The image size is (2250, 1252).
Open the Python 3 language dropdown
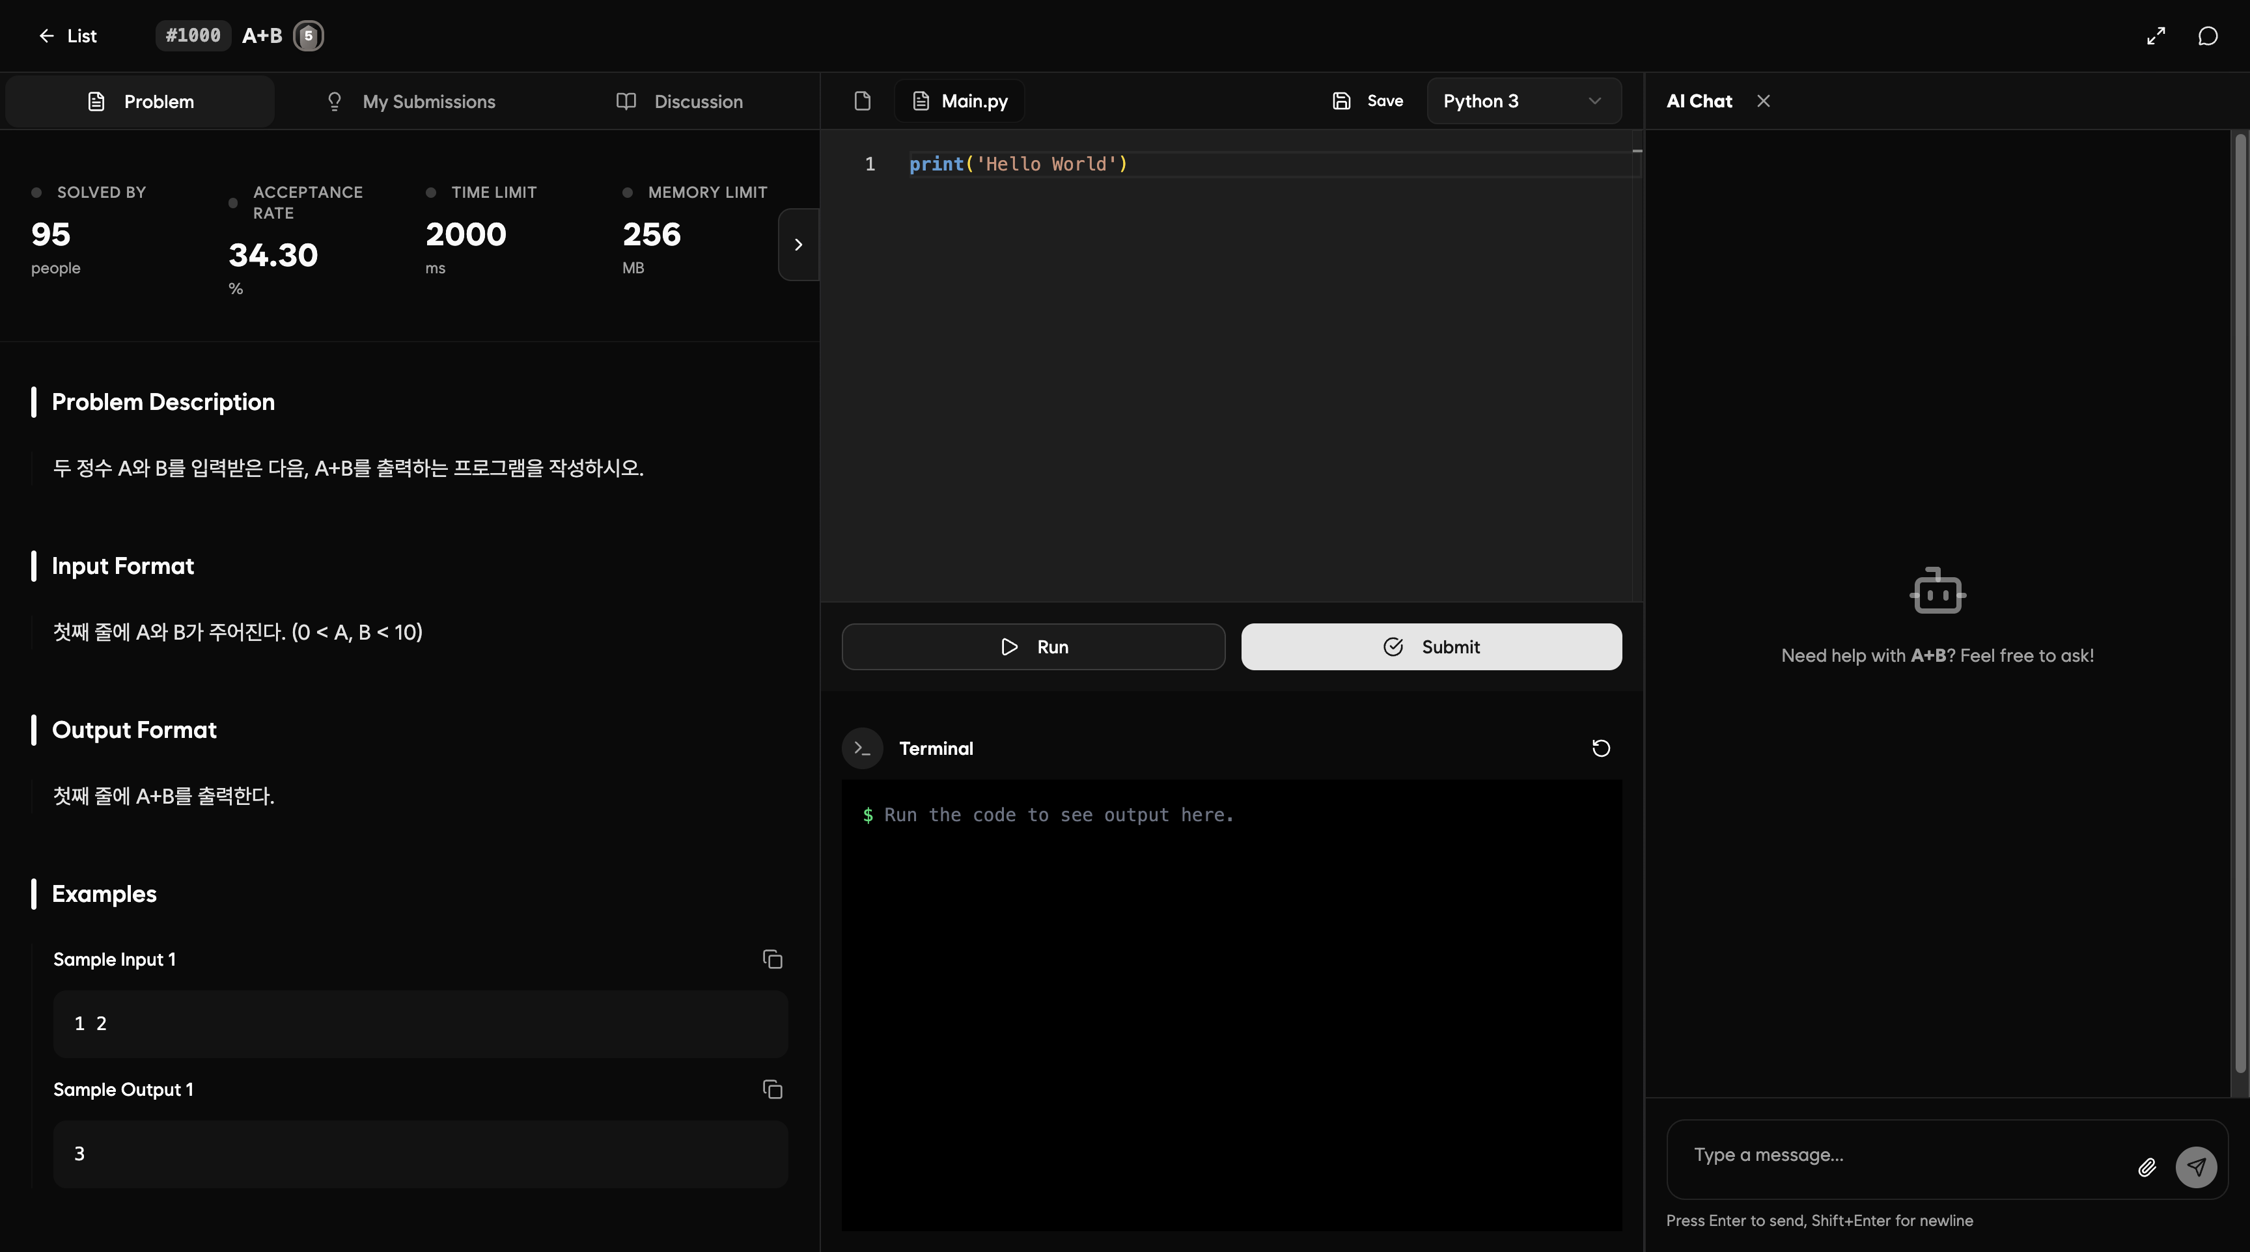point(1523,102)
